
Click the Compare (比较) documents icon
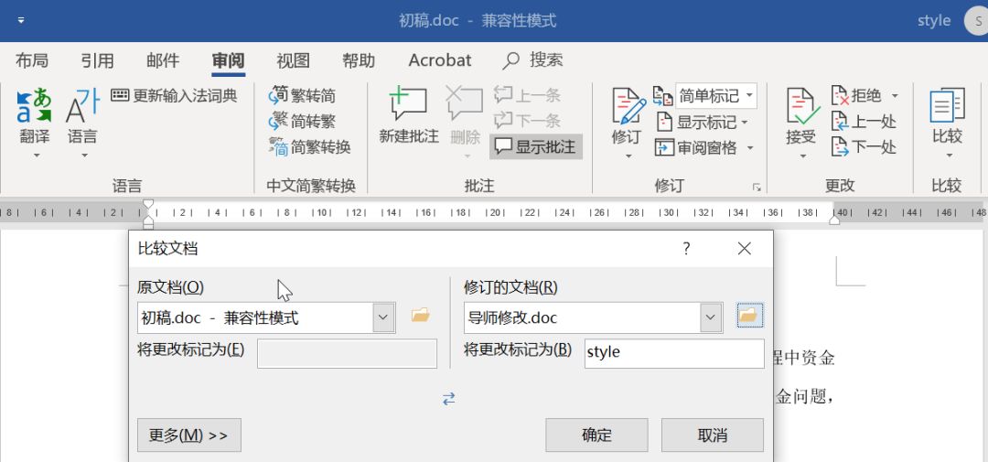(x=947, y=107)
